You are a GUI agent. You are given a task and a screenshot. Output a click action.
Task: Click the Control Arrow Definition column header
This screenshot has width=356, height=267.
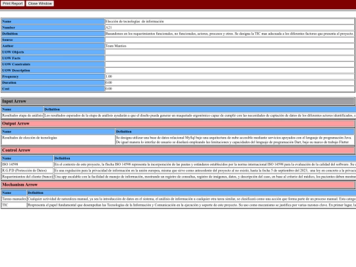[205, 158]
